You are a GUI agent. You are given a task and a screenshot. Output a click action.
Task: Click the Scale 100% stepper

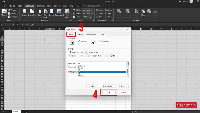(90, 17)
